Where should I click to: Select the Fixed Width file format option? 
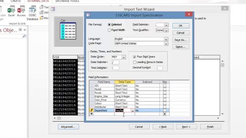click(109, 30)
